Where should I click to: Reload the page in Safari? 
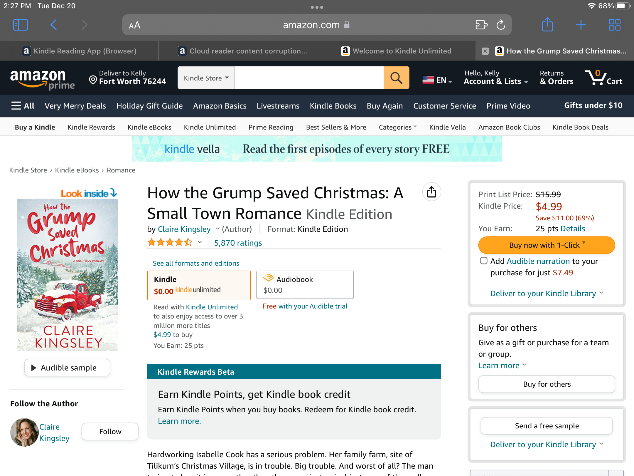(501, 25)
